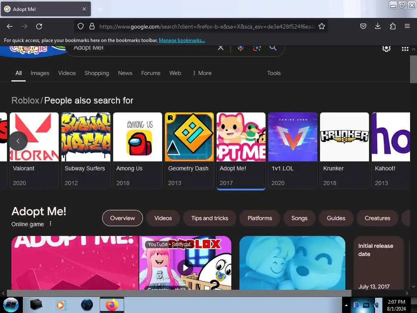Viewport: 417px width, 313px height.
Task: Open Google quick settings gear
Action: click(386, 48)
